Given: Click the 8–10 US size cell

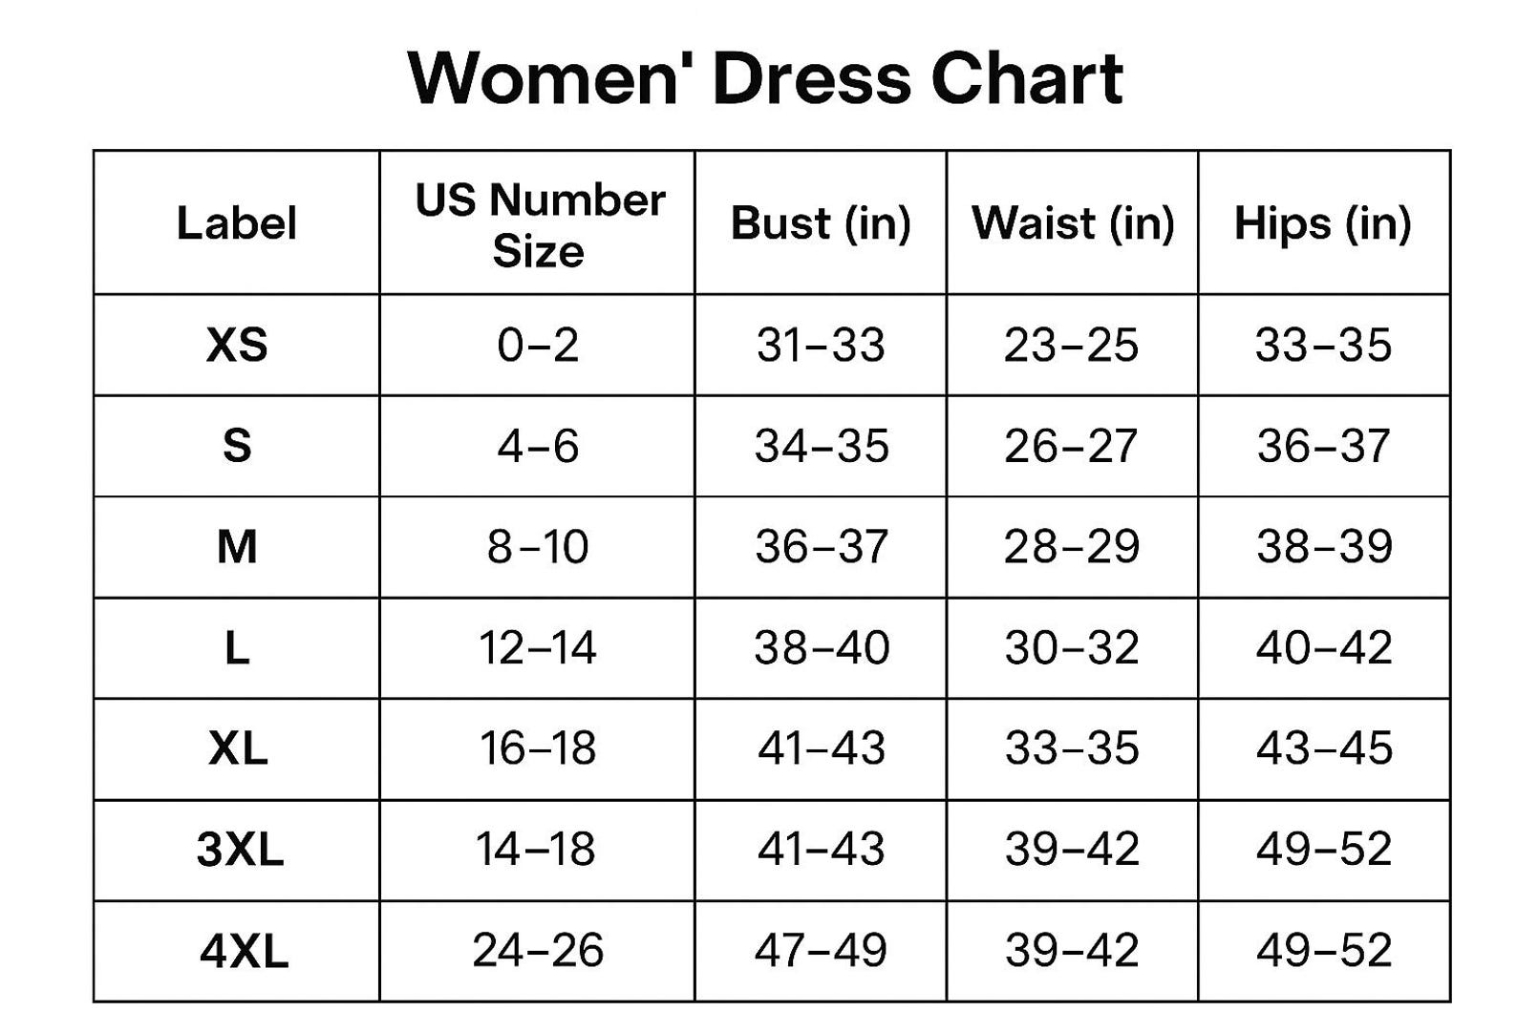Looking at the screenshot, I should [x=538, y=547].
